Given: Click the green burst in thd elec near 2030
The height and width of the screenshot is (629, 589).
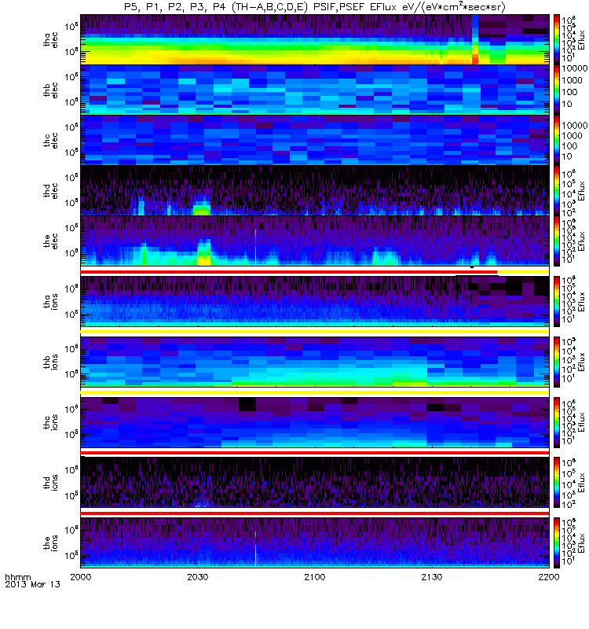Looking at the screenshot, I should tap(202, 210).
